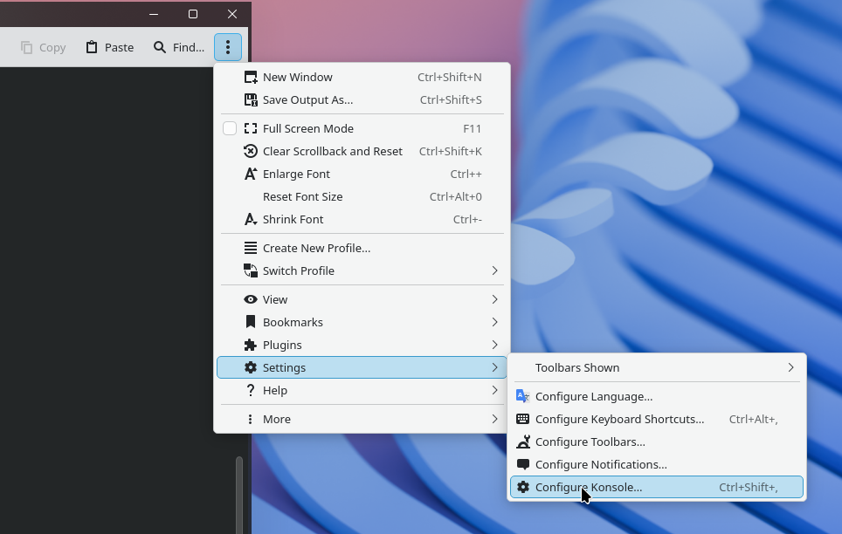Click the New Window icon in menu
The image size is (842, 534).
click(x=250, y=78)
